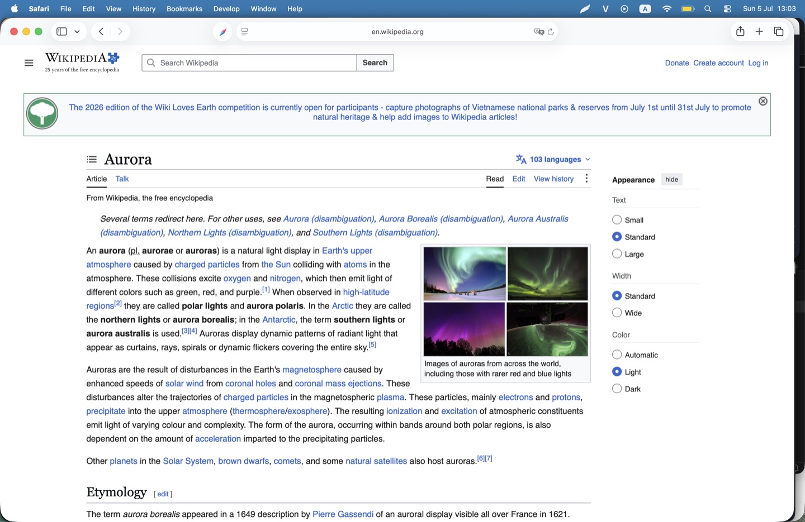Open the magnetosphere link
Screen dimensions: 805x522
click(311, 370)
